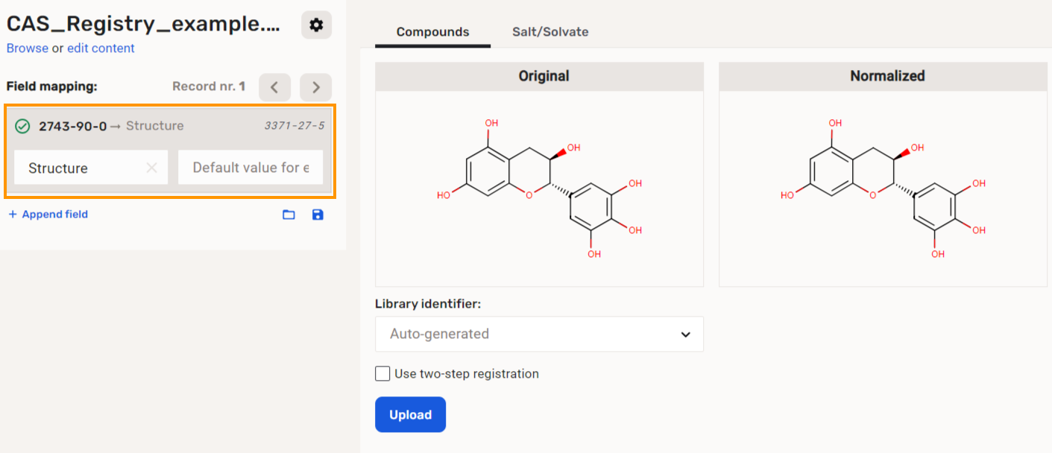Click the plus icon of Append field
Screen dimensions: 1052x453
tap(13, 215)
